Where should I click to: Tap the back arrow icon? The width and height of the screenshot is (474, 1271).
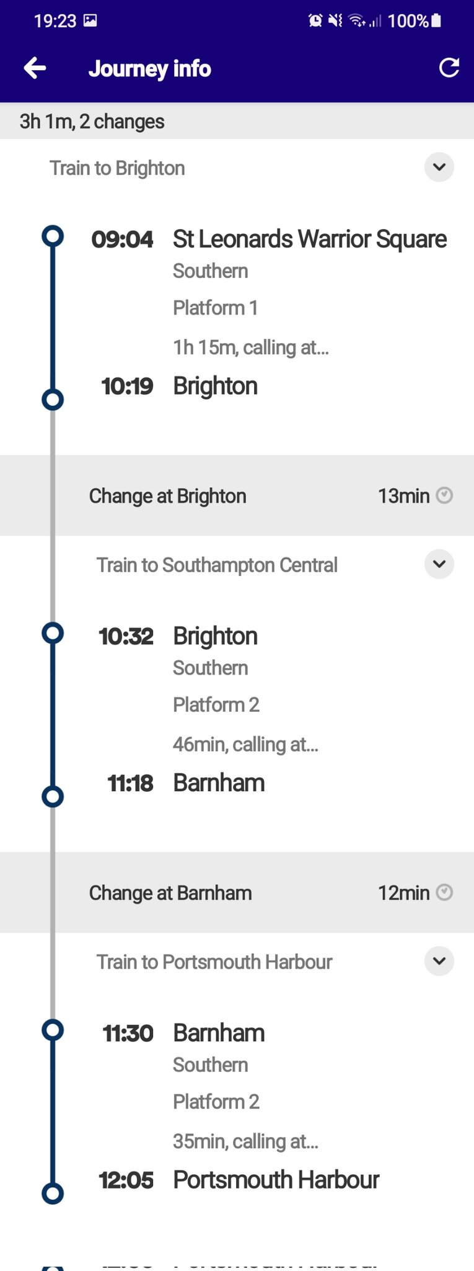35,68
